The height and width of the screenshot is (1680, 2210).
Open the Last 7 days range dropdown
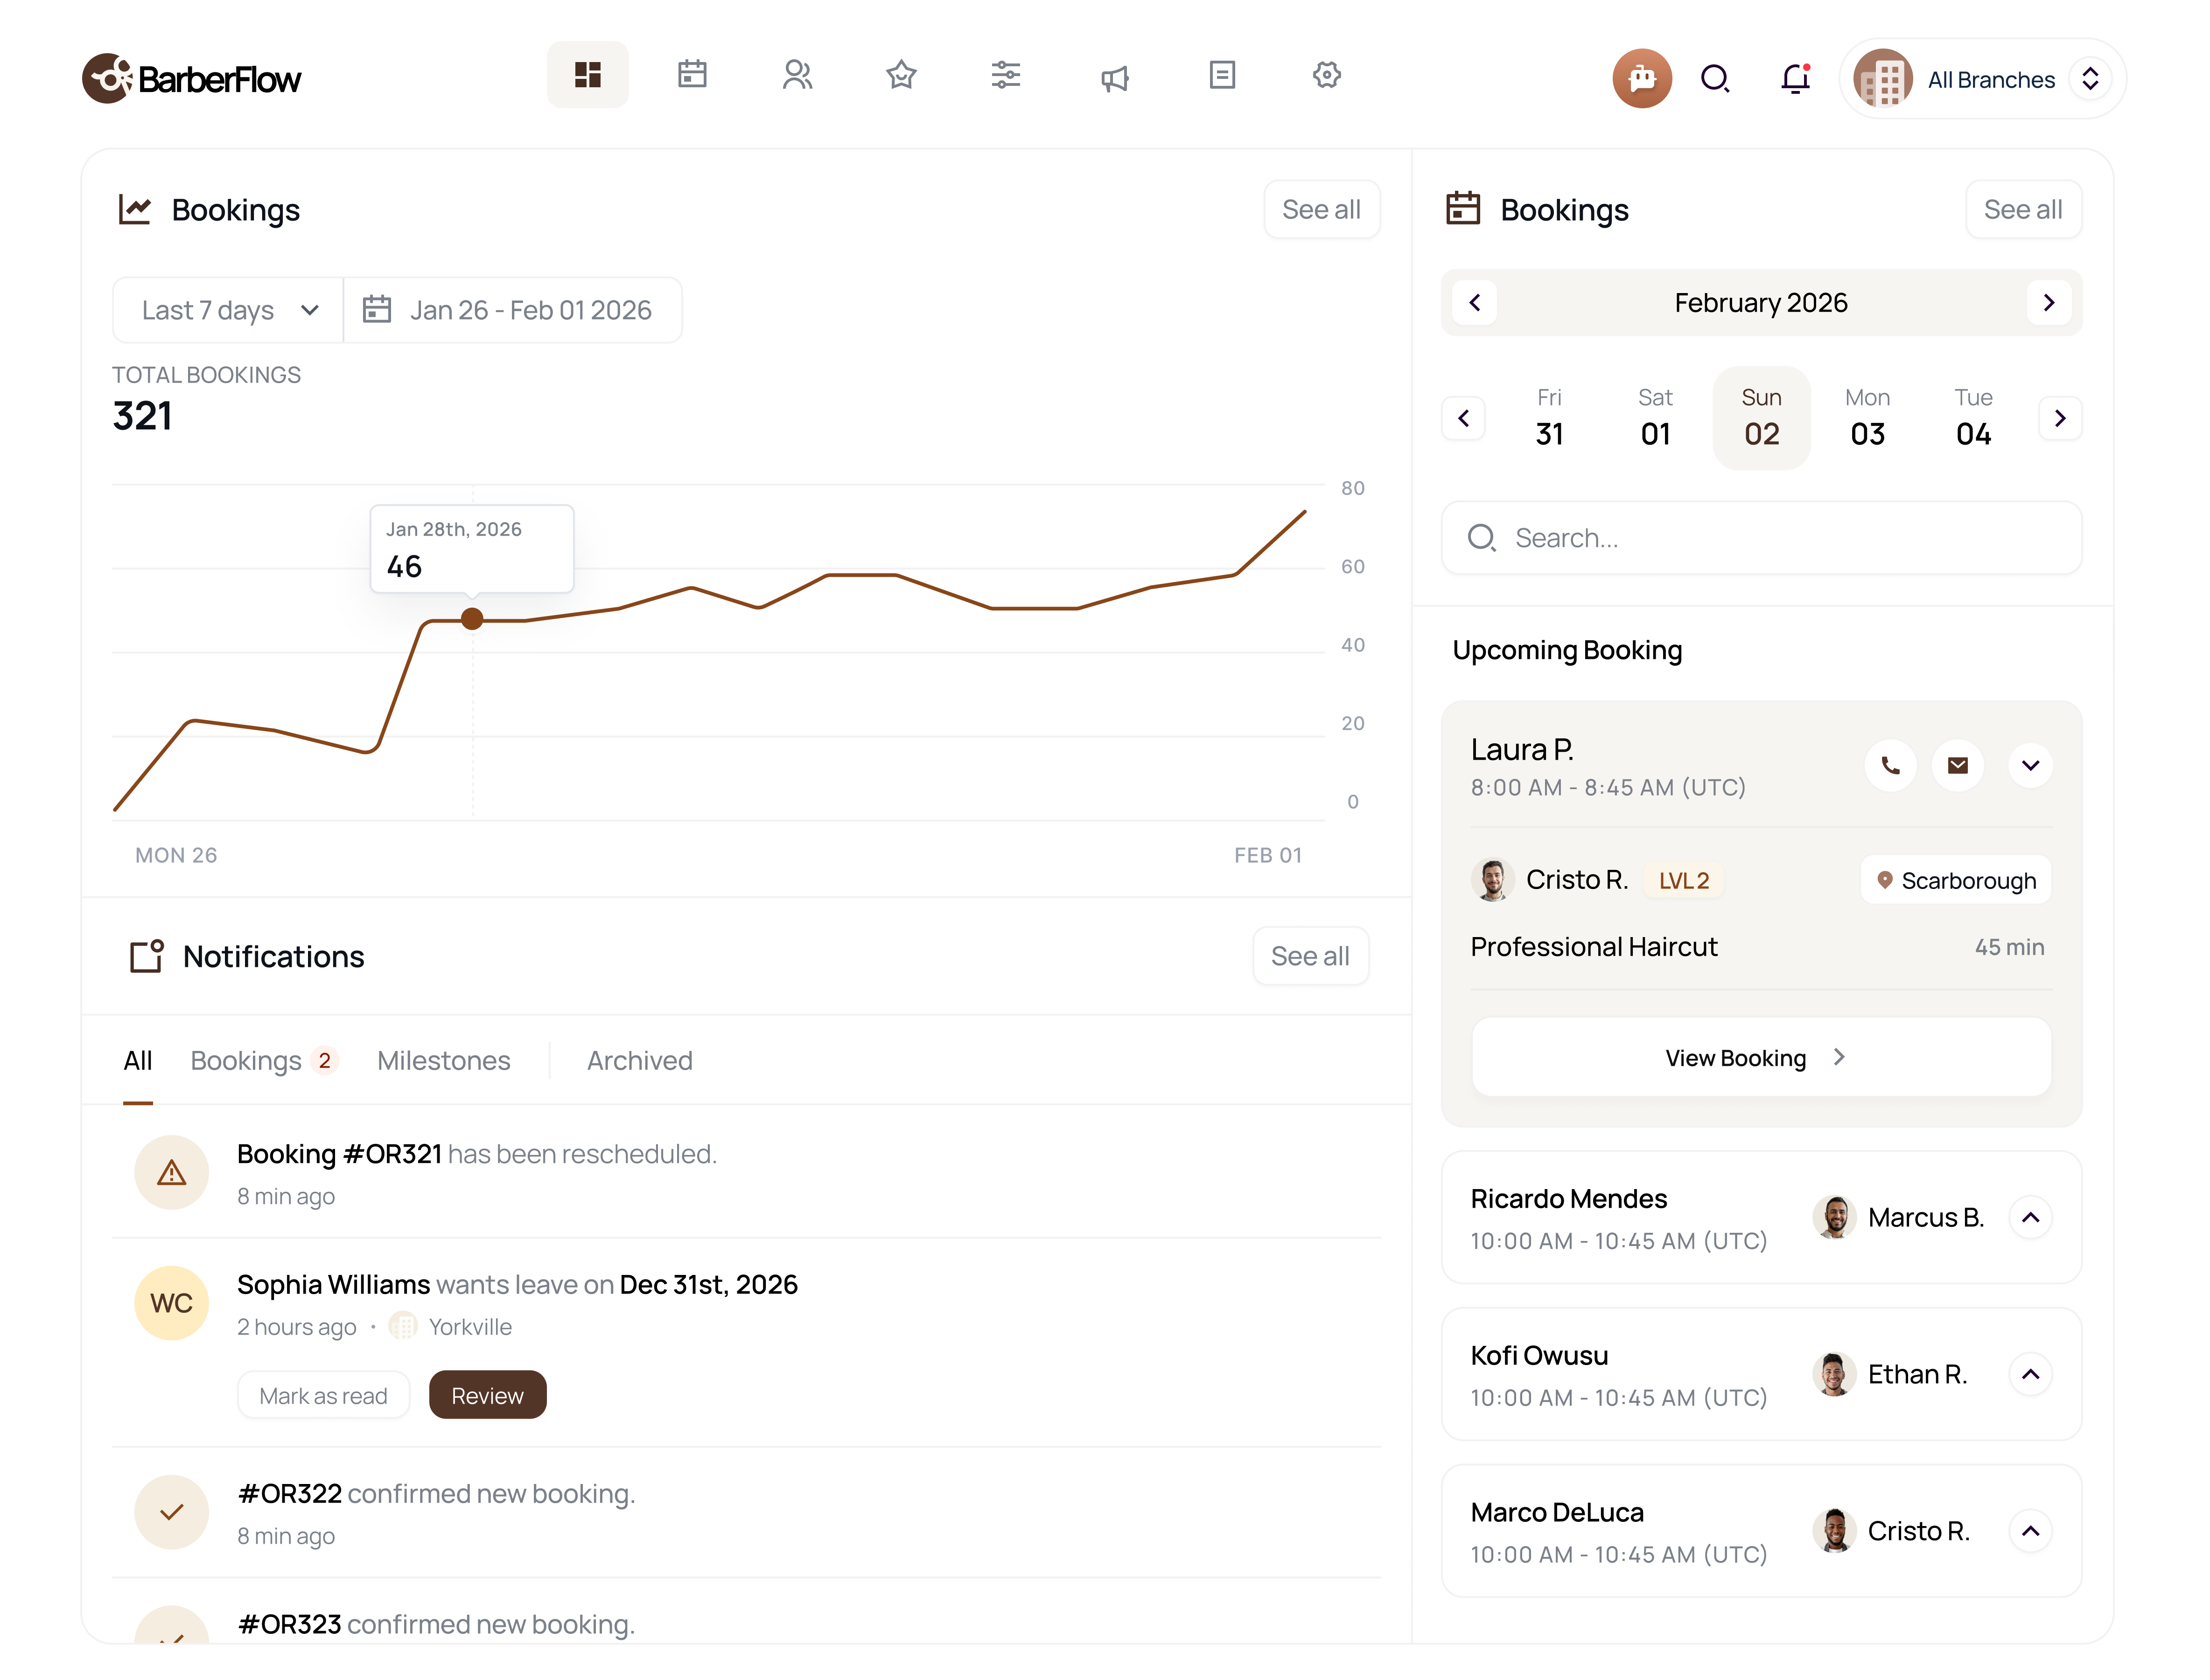pyautogui.click(x=226, y=309)
